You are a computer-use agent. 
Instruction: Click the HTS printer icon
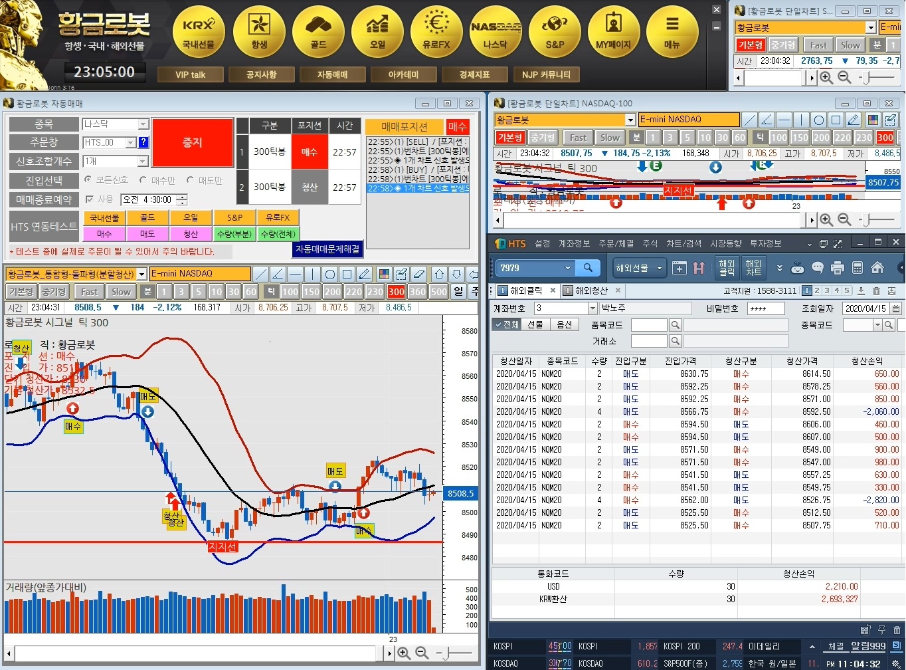[x=837, y=268]
